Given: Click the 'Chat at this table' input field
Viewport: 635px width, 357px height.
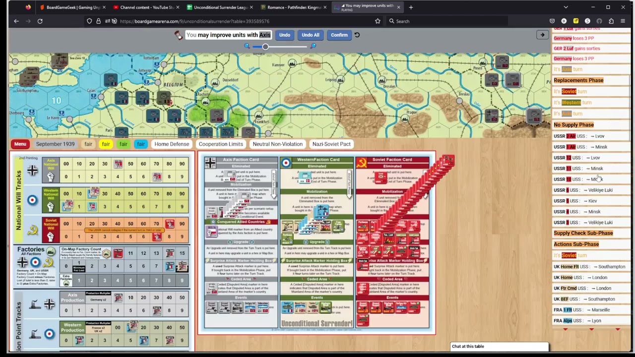Looking at the screenshot, I should 499,346.
